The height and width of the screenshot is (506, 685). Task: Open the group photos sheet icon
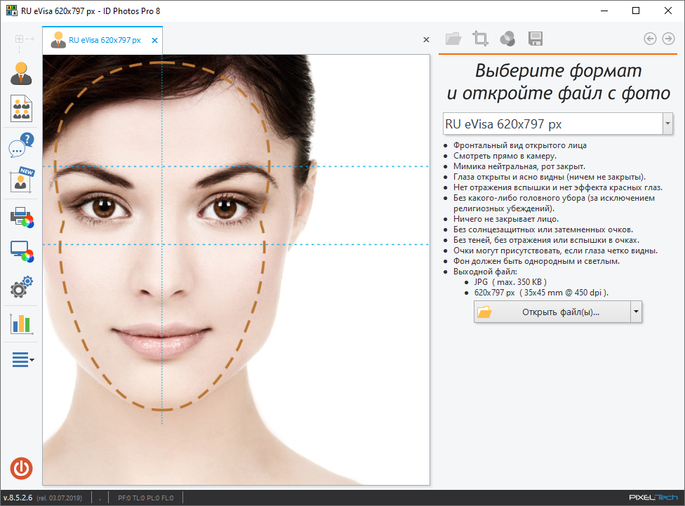click(x=21, y=108)
